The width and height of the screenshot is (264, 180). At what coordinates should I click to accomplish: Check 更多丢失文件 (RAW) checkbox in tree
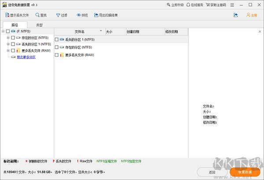click(x=13, y=50)
